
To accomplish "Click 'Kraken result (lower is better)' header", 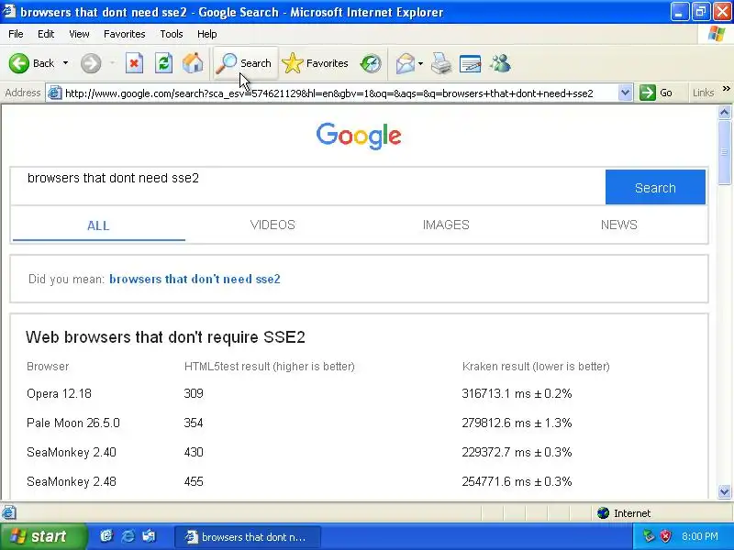I will coord(536,366).
